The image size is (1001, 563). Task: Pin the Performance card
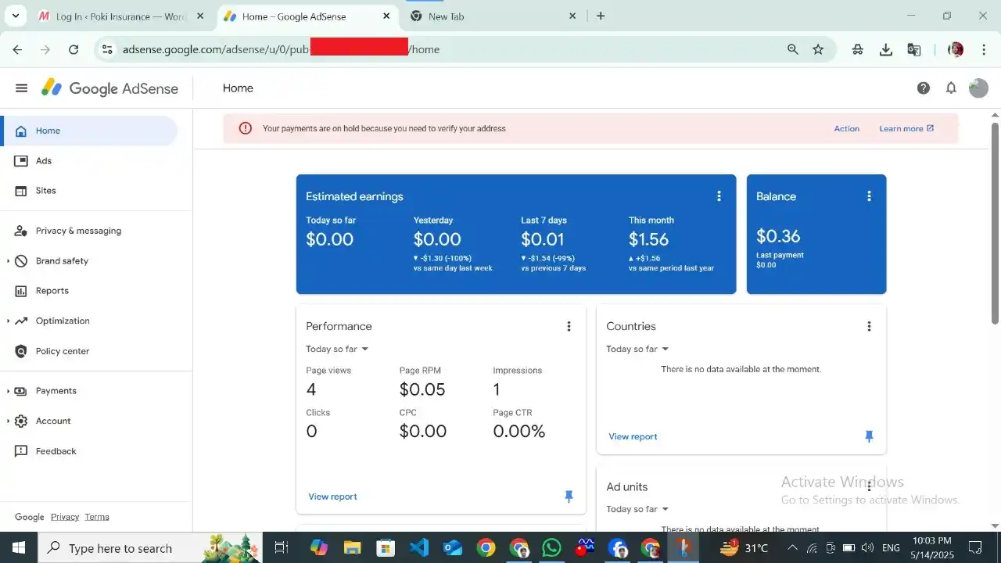point(569,497)
